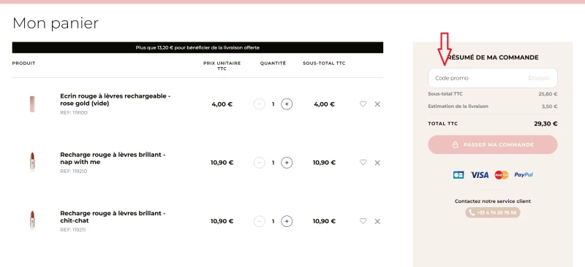
Task: Decrease quantity of nap with me recharge
Action: [260, 163]
